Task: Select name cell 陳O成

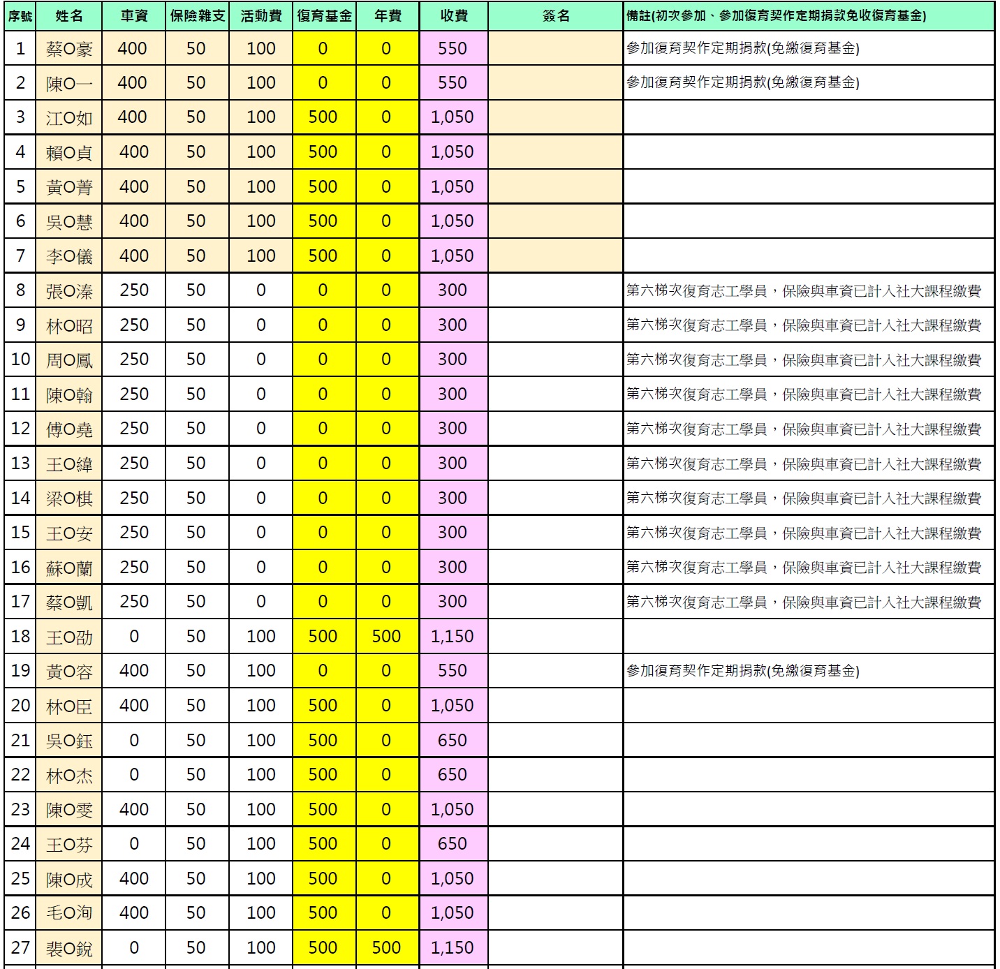Action: (69, 879)
